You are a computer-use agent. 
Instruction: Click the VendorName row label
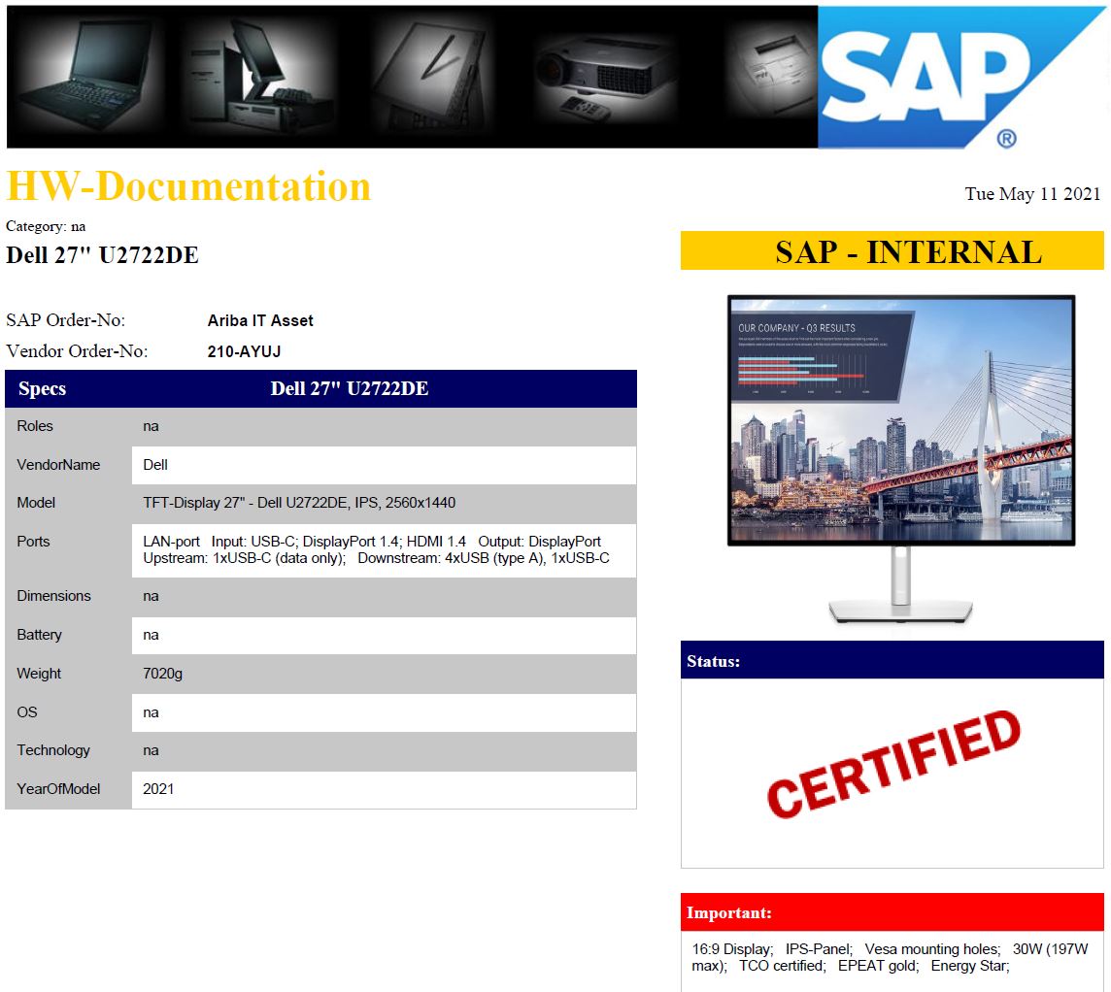coord(58,465)
